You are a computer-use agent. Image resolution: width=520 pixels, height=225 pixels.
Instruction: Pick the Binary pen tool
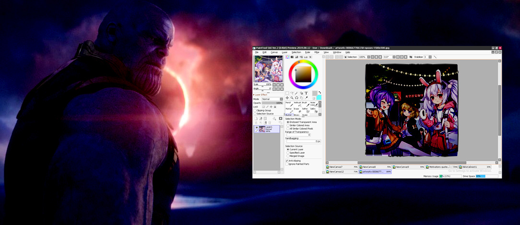click(297, 115)
